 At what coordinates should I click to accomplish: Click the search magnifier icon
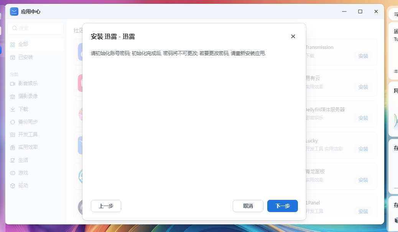pyautogui.click(x=15, y=28)
